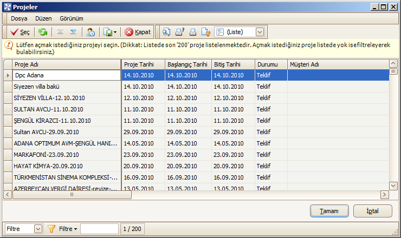
Task: Open the Görünüm menu
Action: 72,18
